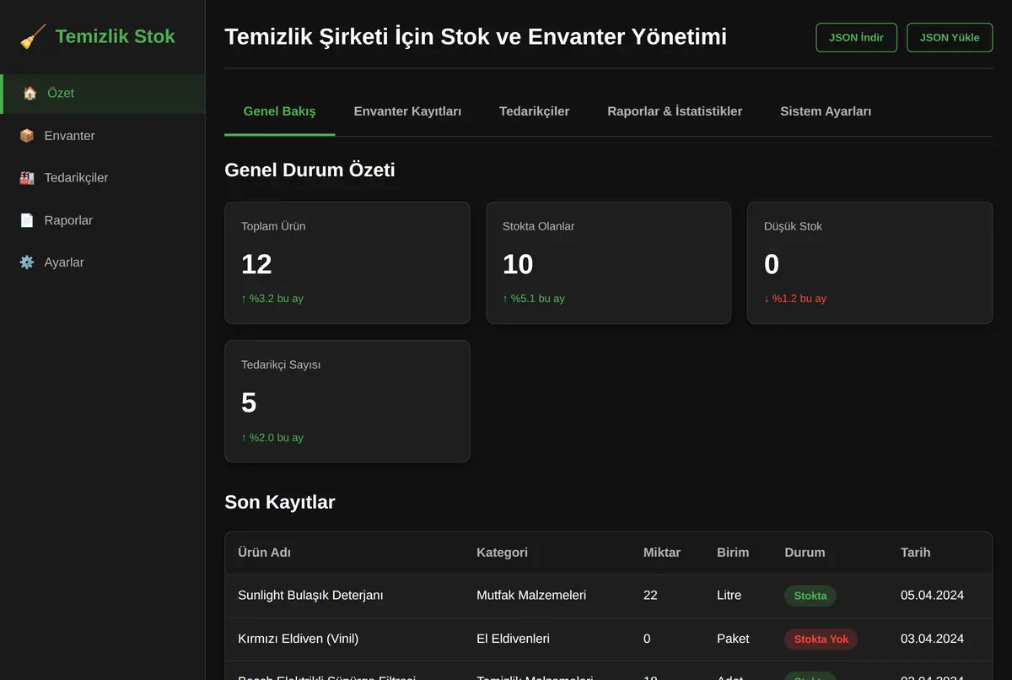Viewport: 1012px width, 680px height.
Task: Switch to the Genel Bakış tab
Action: click(x=280, y=111)
